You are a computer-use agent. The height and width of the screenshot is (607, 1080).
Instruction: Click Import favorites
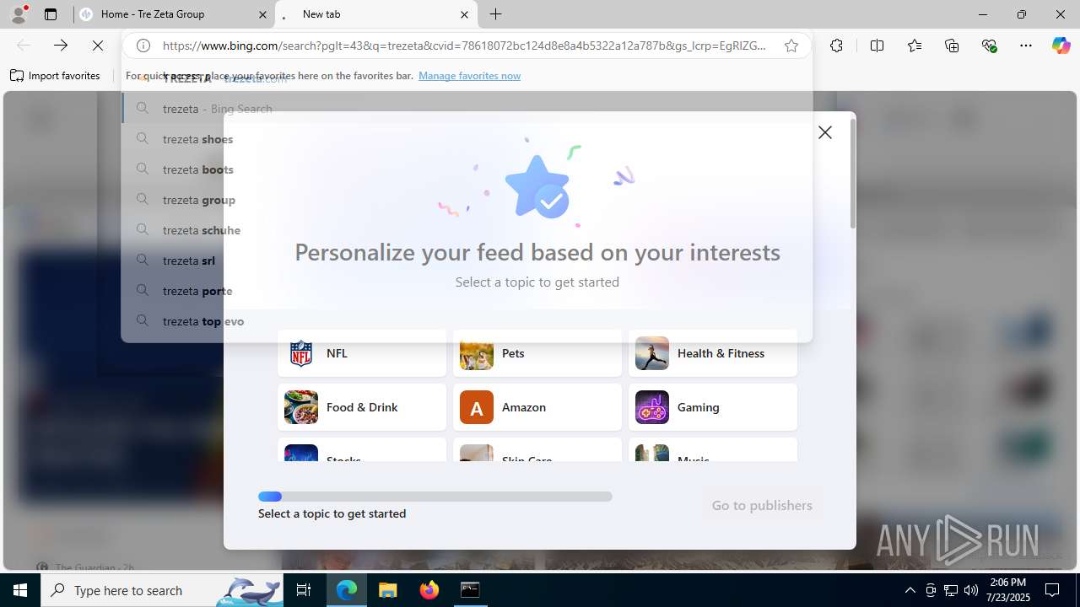point(55,76)
